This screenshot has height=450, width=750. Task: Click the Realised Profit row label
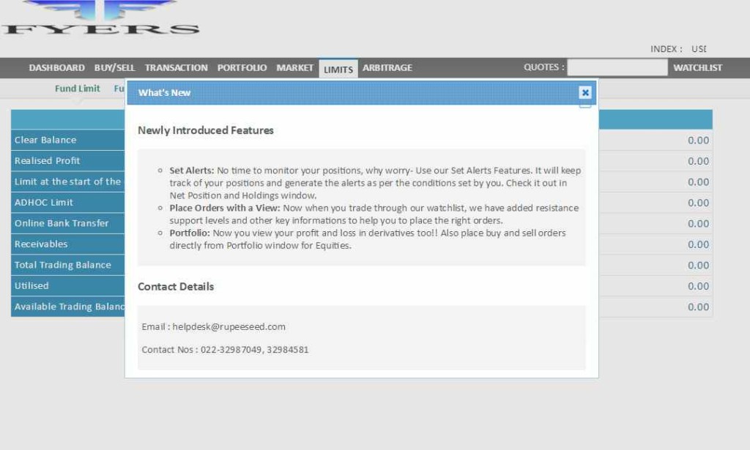tap(48, 161)
